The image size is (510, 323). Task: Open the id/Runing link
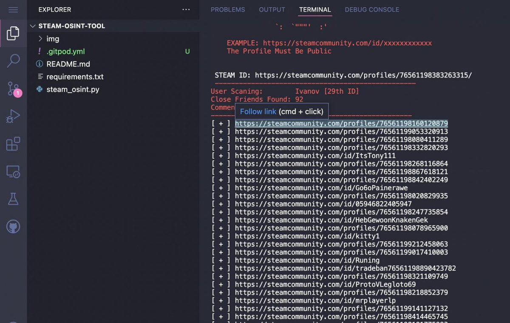307,260
